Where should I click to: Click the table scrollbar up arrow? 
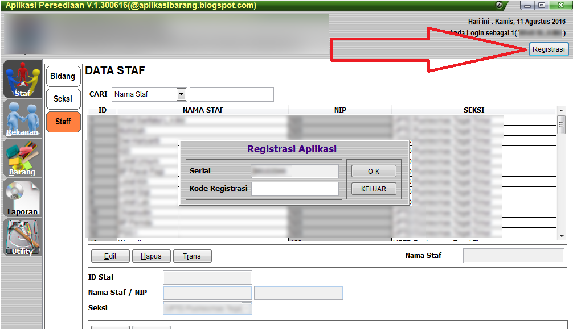(x=561, y=110)
